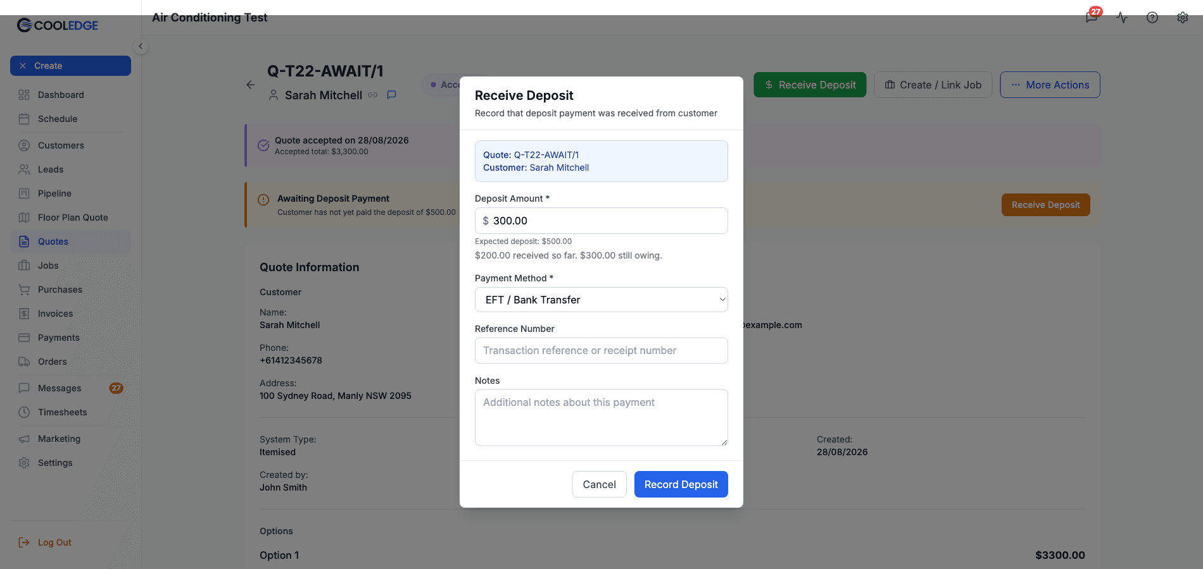Cancel the Receive Deposit dialog
The height and width of the screenshot is (569, 1203).
pyautogui.click(x=599, y=484)
